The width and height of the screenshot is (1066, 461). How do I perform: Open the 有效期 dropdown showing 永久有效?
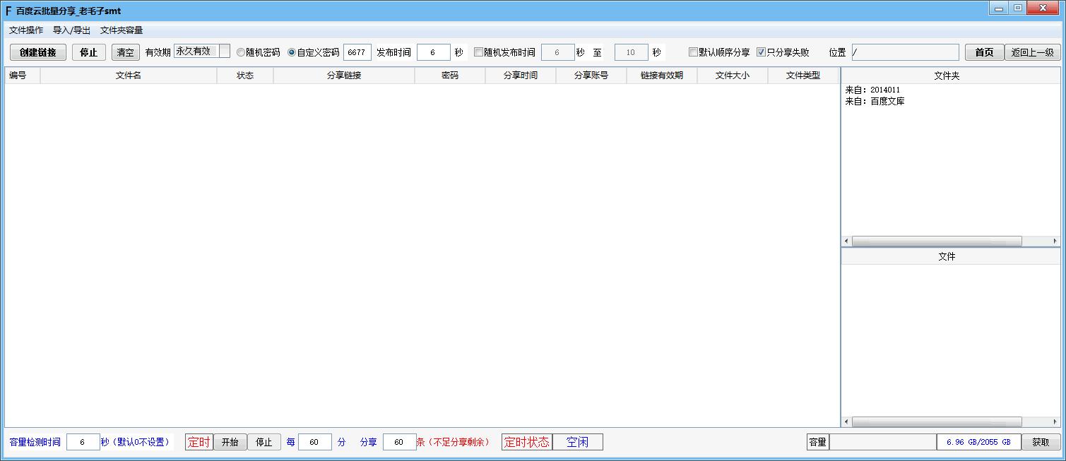(202, 52)
